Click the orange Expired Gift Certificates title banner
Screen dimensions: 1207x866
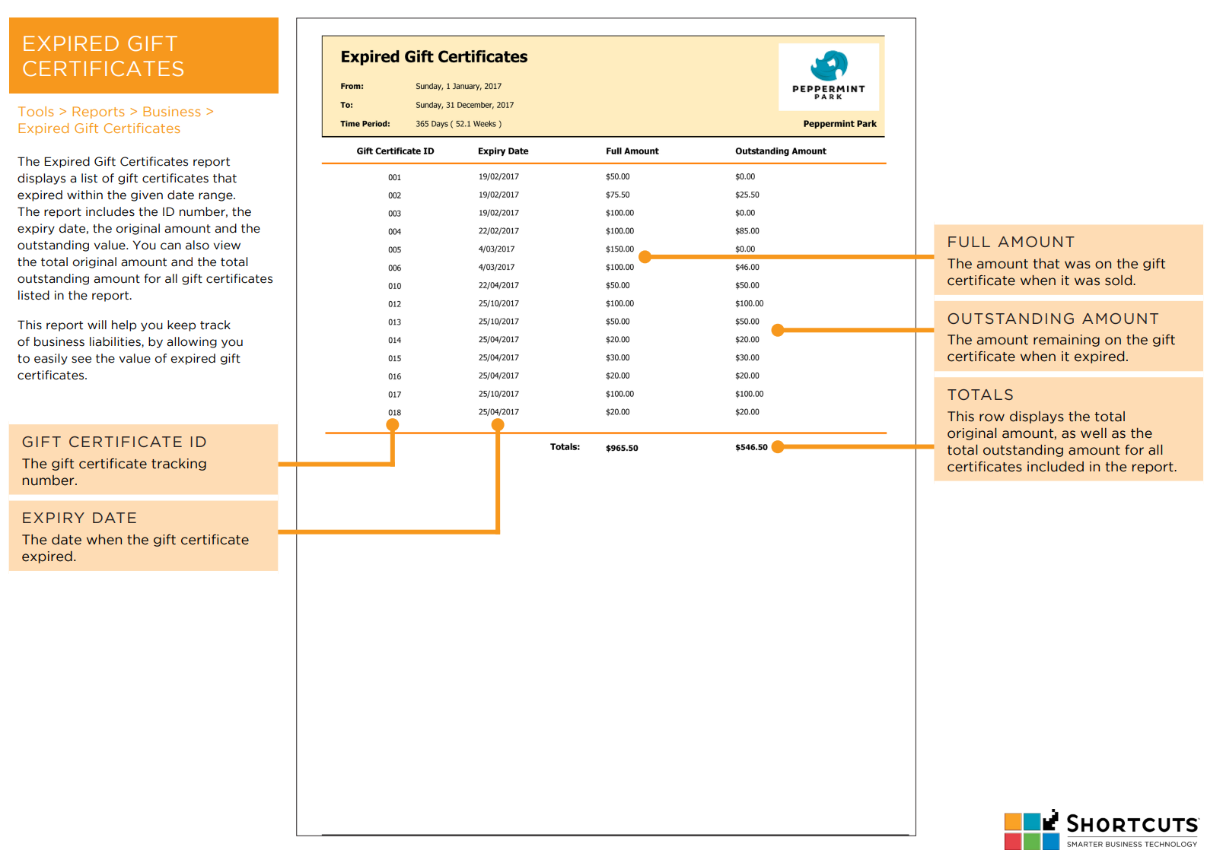(x=143, y=56)
